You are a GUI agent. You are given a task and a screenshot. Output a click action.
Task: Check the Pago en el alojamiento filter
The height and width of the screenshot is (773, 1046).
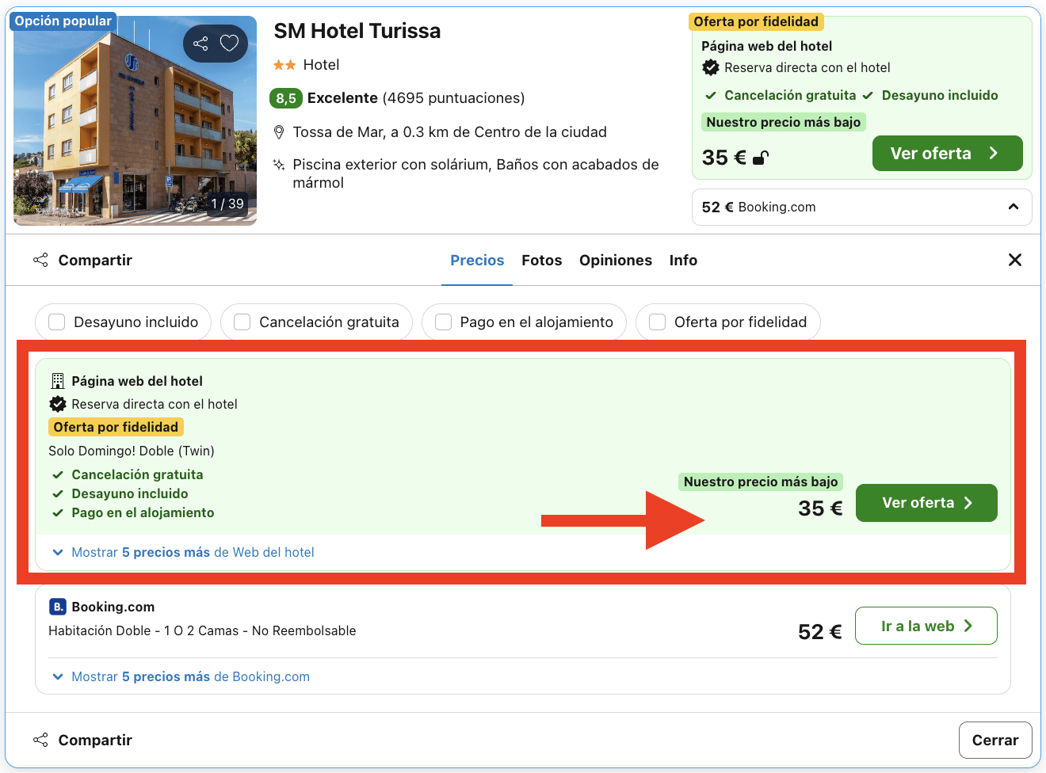click(444, 322)
